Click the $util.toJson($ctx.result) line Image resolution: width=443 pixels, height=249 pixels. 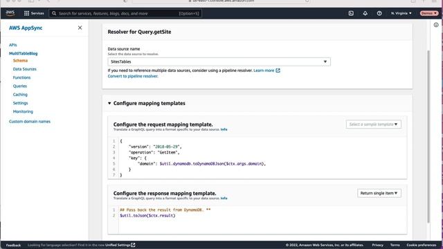click(x=147, y=215)
